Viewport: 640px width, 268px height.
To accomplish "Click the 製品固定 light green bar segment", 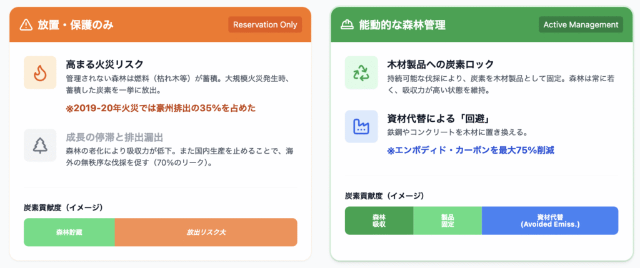I will pos(447,221).
